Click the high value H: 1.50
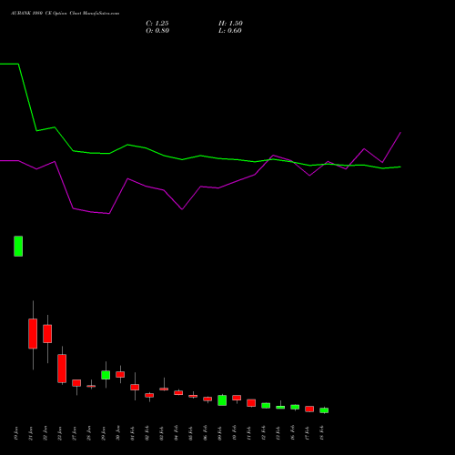Screen dimensions: 455x455 coord(230,24)
